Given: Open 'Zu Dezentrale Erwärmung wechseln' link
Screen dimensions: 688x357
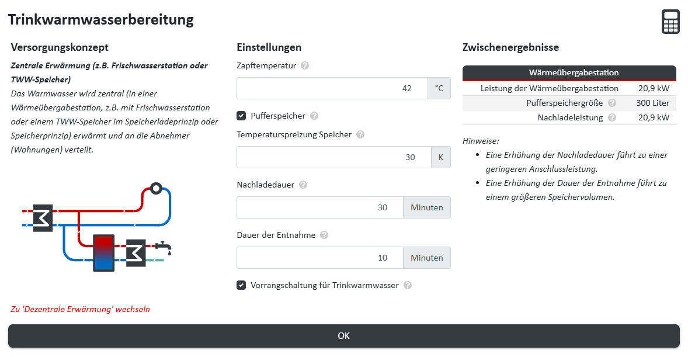Looking at the screenshot, I should point(79,309).
